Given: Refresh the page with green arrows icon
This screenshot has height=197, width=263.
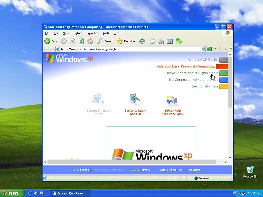Looking at the screenshot, I should click(x=81, y=41).
